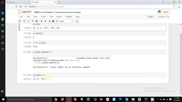The width and height of the screenshot is (182, 102).
Task: Copy selected cells from the toolbar
Action: [33, 21]
